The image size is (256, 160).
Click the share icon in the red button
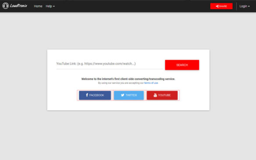(217, 7)
